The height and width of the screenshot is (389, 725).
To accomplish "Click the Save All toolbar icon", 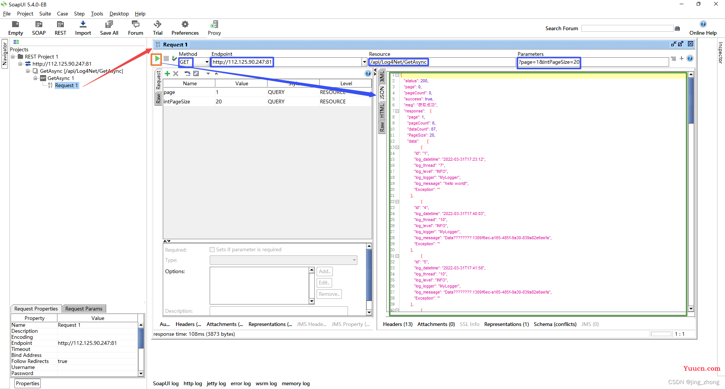I will point(109,28).
